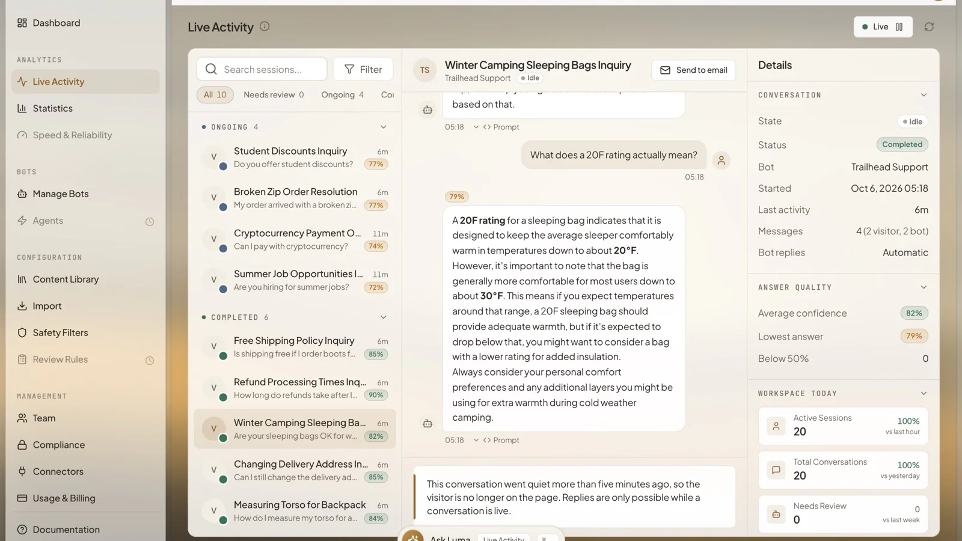962x541 pixels.
Task: Collapse the Workspace Today section
Action: pos(924,394)
